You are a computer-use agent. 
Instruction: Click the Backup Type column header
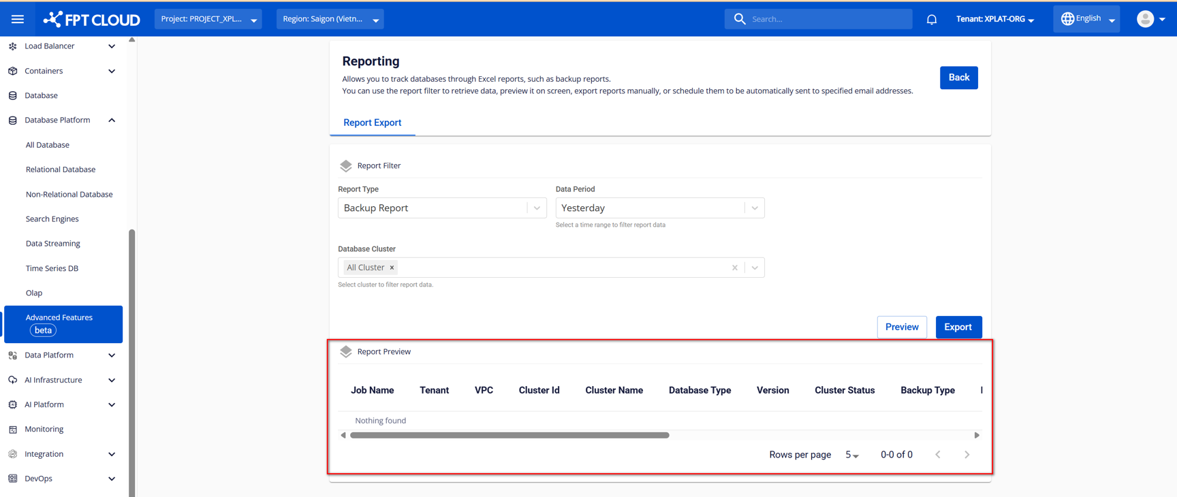coord(928,390)
